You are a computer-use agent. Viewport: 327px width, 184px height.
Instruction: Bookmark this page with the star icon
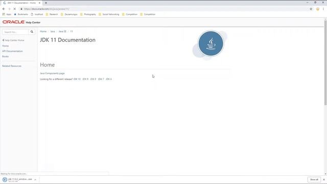coord(311,9)
